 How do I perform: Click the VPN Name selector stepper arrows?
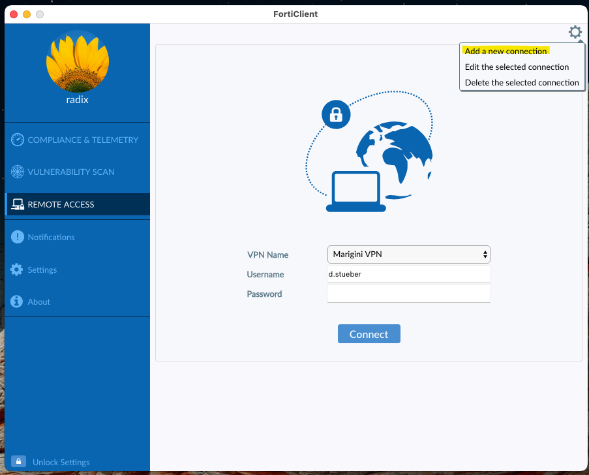coord(485,254)
